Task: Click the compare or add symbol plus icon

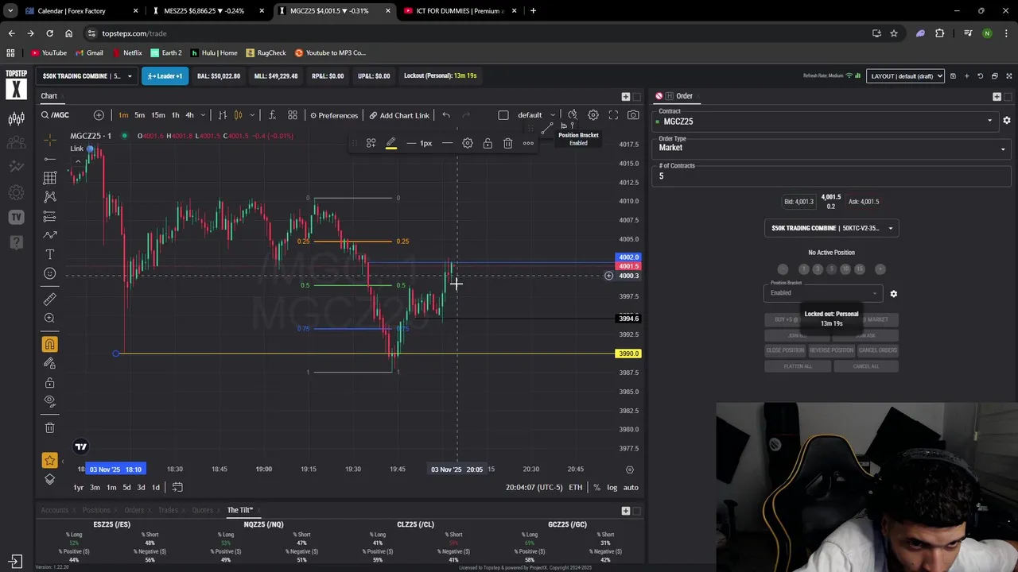Action: pos(99,115)
